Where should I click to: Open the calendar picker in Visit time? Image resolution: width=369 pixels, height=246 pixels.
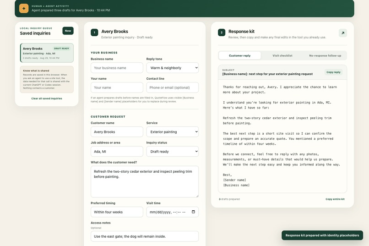(x=193, y=212)
